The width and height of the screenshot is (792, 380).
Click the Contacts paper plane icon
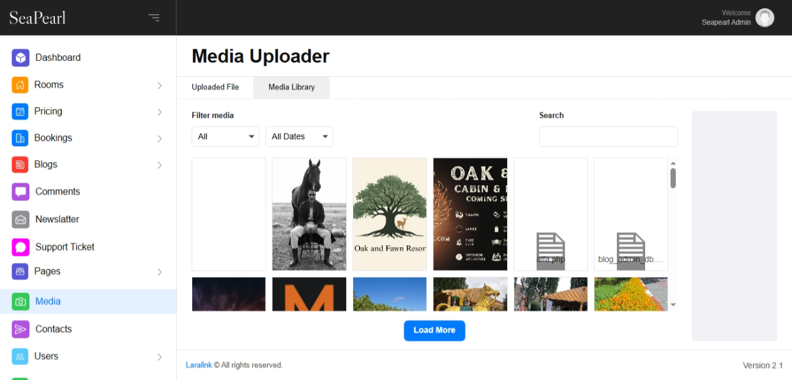tap(20, 329)
